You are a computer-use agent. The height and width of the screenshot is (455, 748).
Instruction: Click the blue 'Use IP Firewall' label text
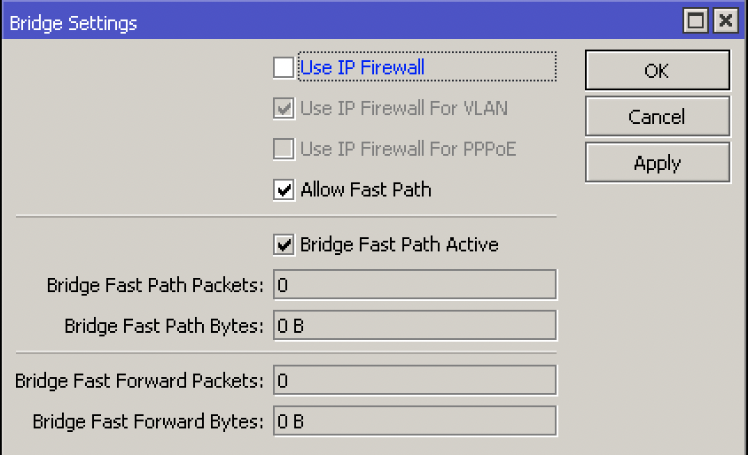(362, 67)
